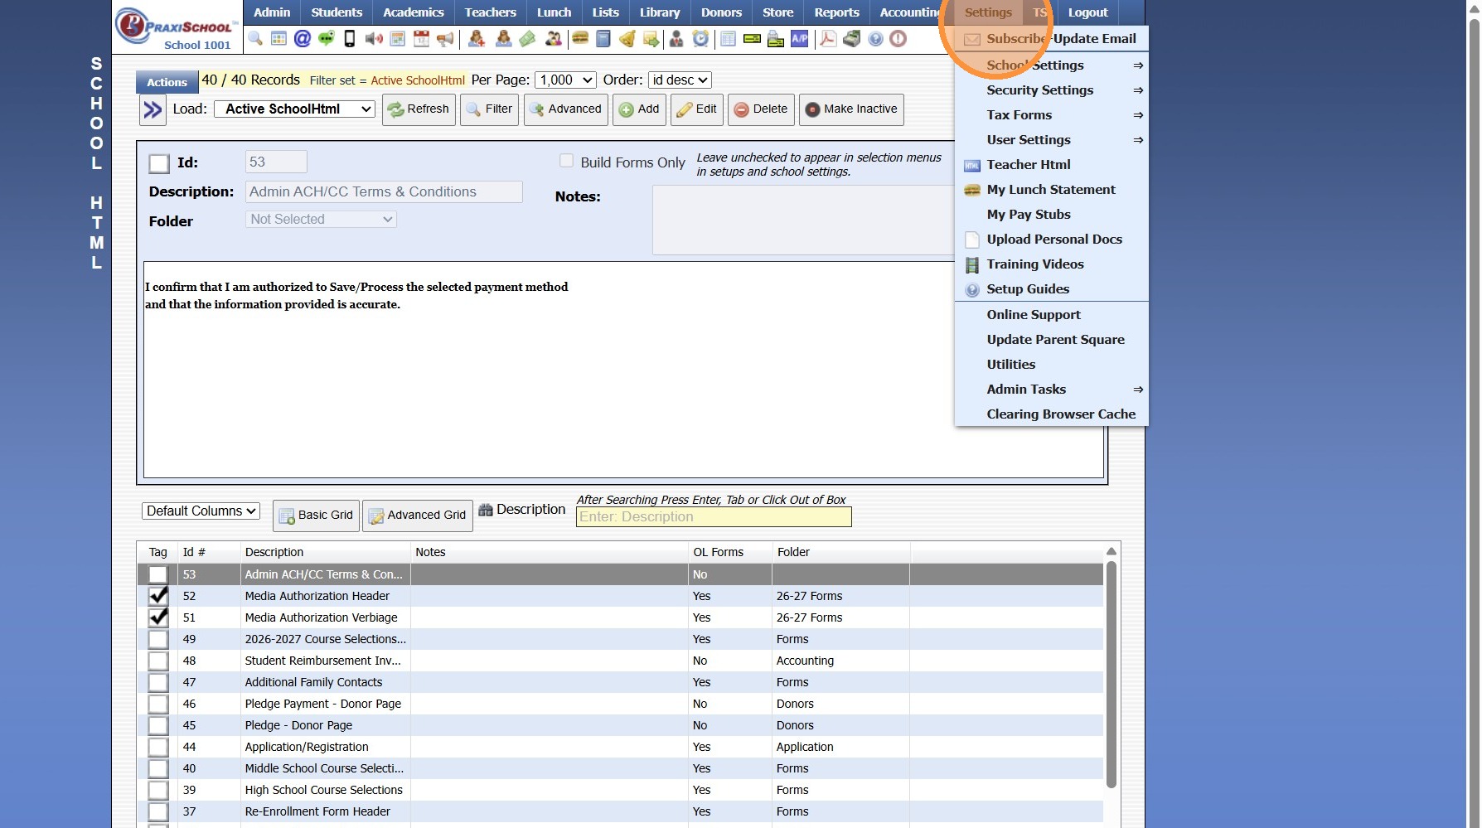Screen dimensions: 1482x828
Task: Uncheck tag for Media Authorization Header row
Action: click(158, 596)
